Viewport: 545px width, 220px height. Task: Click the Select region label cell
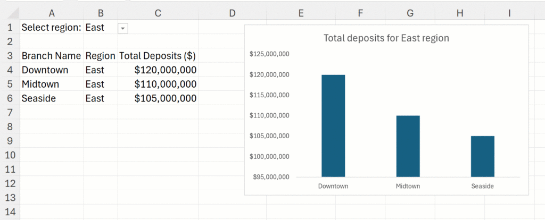point(52,28)
